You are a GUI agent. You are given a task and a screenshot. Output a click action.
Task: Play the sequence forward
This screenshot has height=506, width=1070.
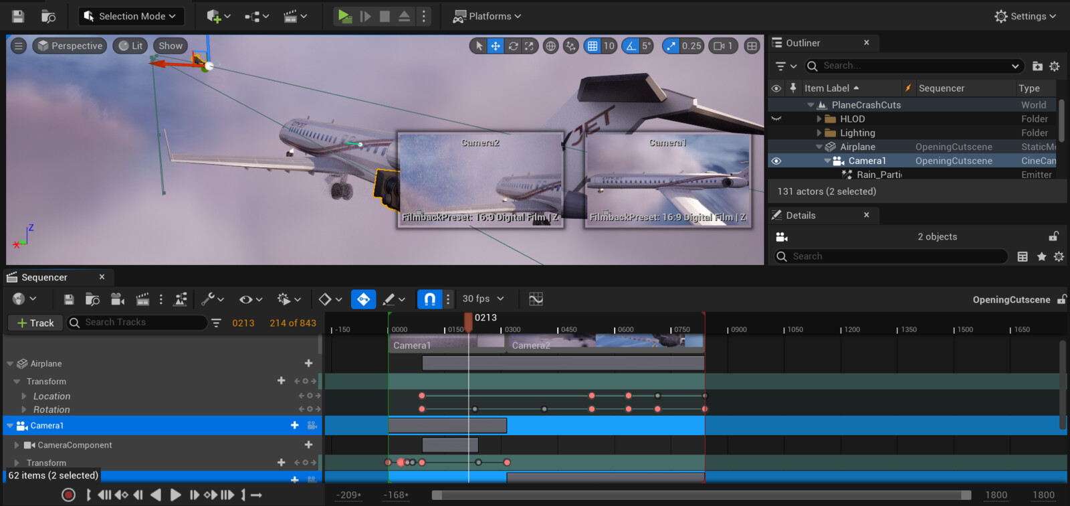click(x=175, y=495)
